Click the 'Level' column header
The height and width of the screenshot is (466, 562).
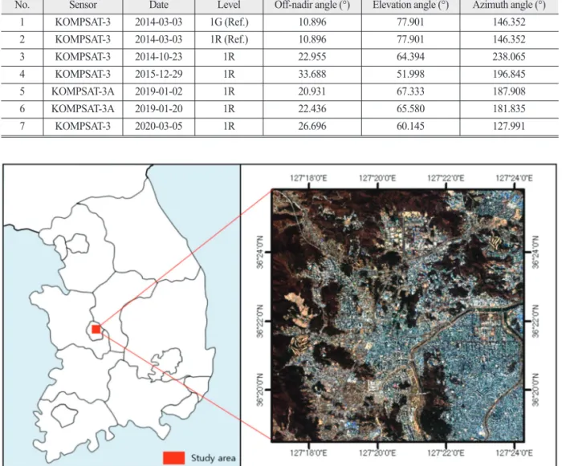[229, 5]
